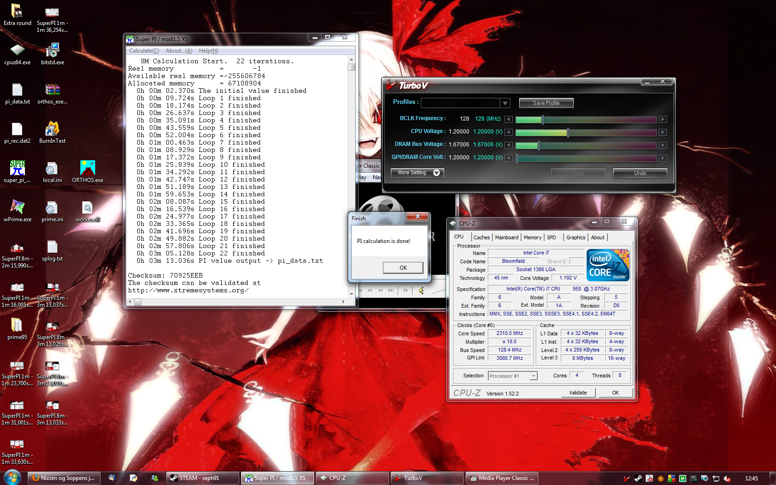Screen dimensions: 776x485
Task: Open CPU-Z processor Selection dropdown
Action: coord(533,376)
